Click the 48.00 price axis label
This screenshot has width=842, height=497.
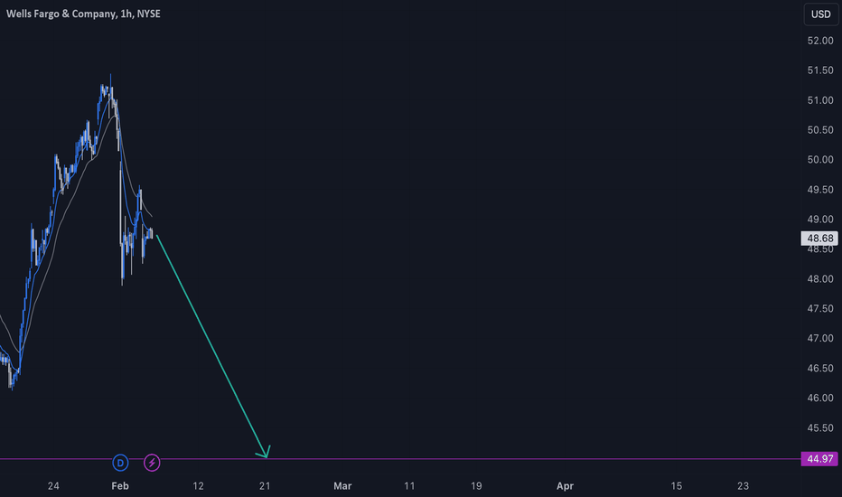click(820, 279)
